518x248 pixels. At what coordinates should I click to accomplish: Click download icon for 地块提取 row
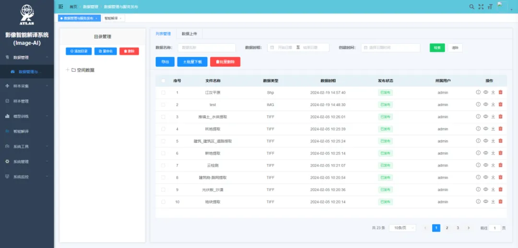pyautogui.click(x=493, y=201)
